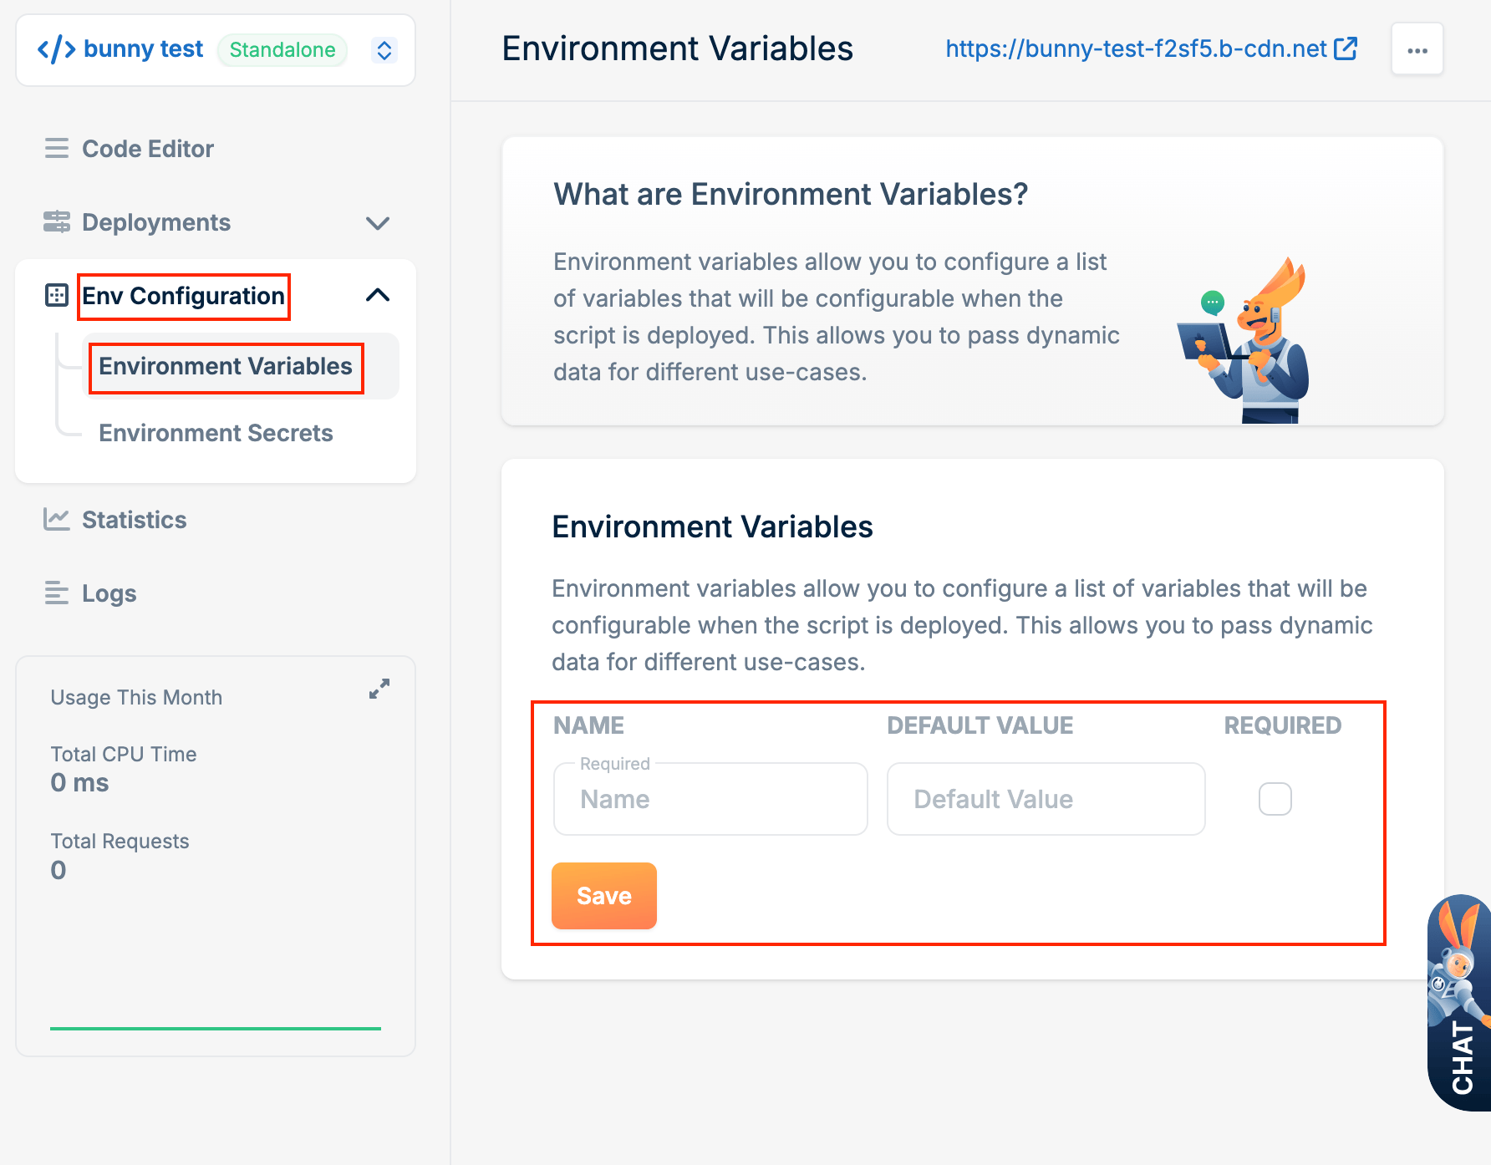Screen dimensions: 1491x1165
Task: Expand the Deployments chevron
Action: click(378, 223)
